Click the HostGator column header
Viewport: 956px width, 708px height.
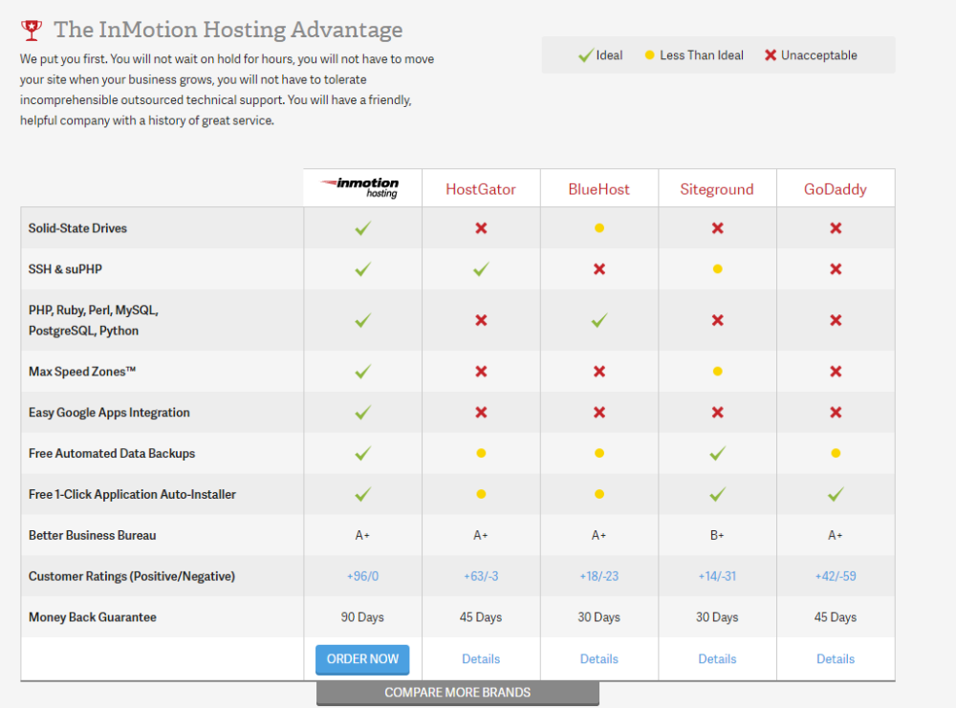[x=481, y=189]
